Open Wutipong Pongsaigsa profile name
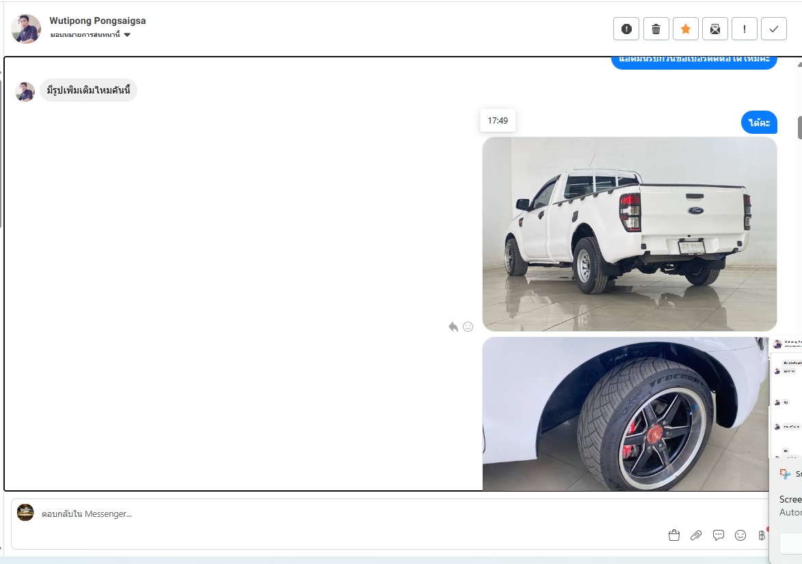This screenshot has width=802, height=564. pos(98,20)
